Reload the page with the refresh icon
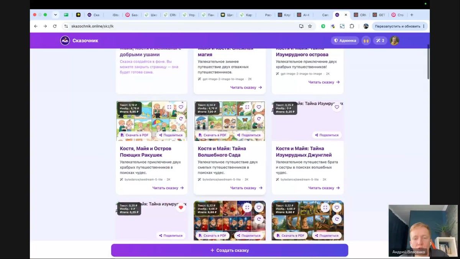This screenshot has height=259, width=460. [x=55, y=26]
